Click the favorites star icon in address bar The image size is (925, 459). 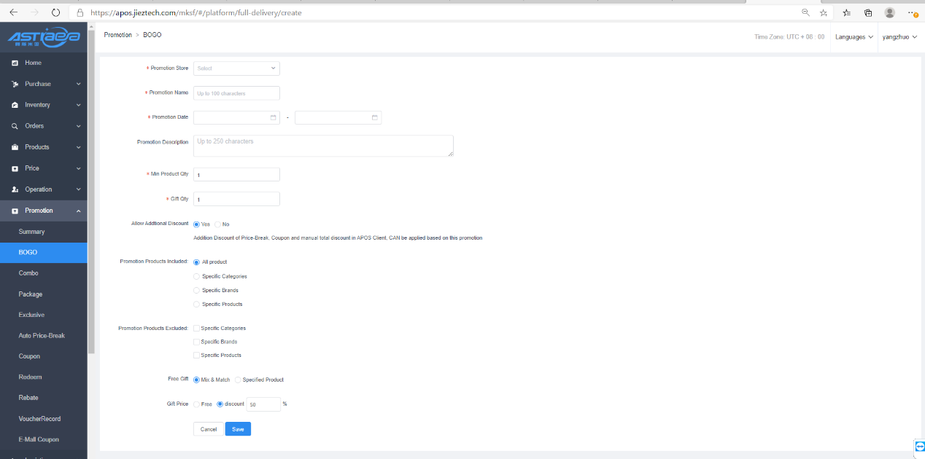[x=824, y=13]
